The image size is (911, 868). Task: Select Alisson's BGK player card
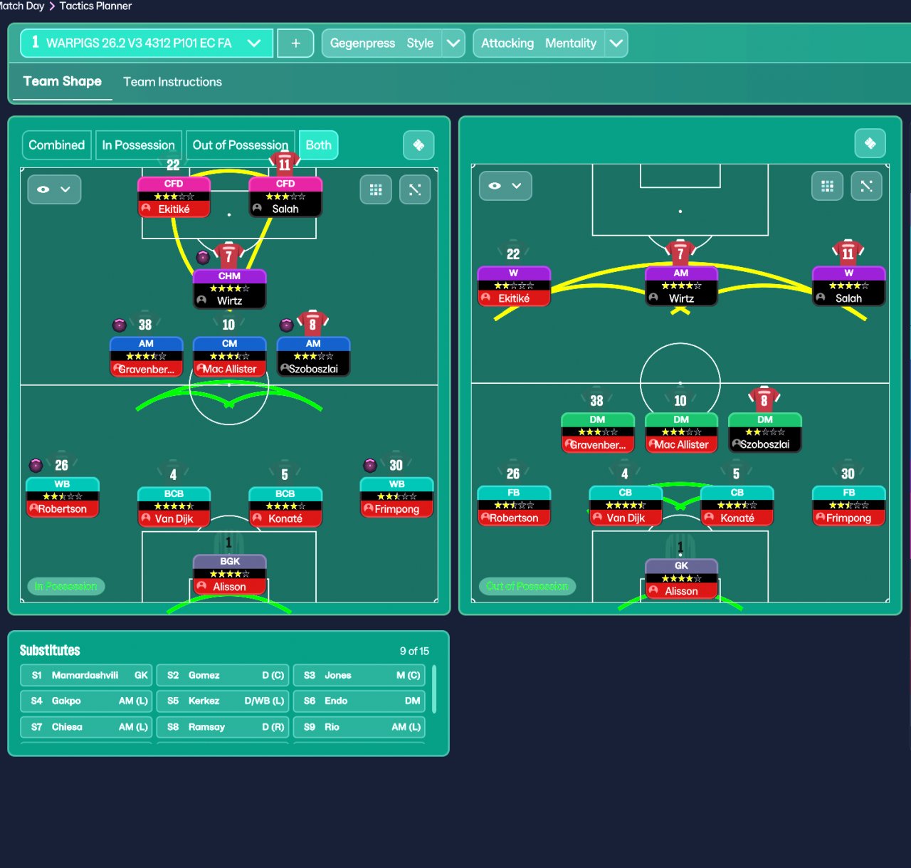(x=229, y=575)
